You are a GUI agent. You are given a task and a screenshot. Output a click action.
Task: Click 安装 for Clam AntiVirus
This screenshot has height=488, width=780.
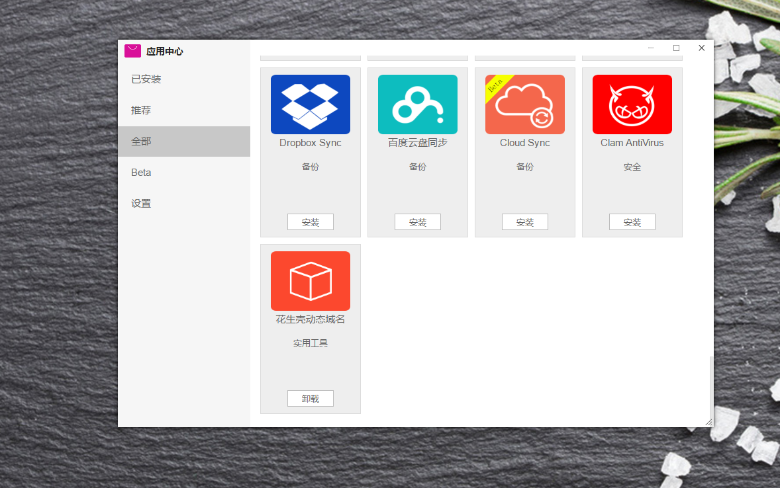tap(632, 222)
